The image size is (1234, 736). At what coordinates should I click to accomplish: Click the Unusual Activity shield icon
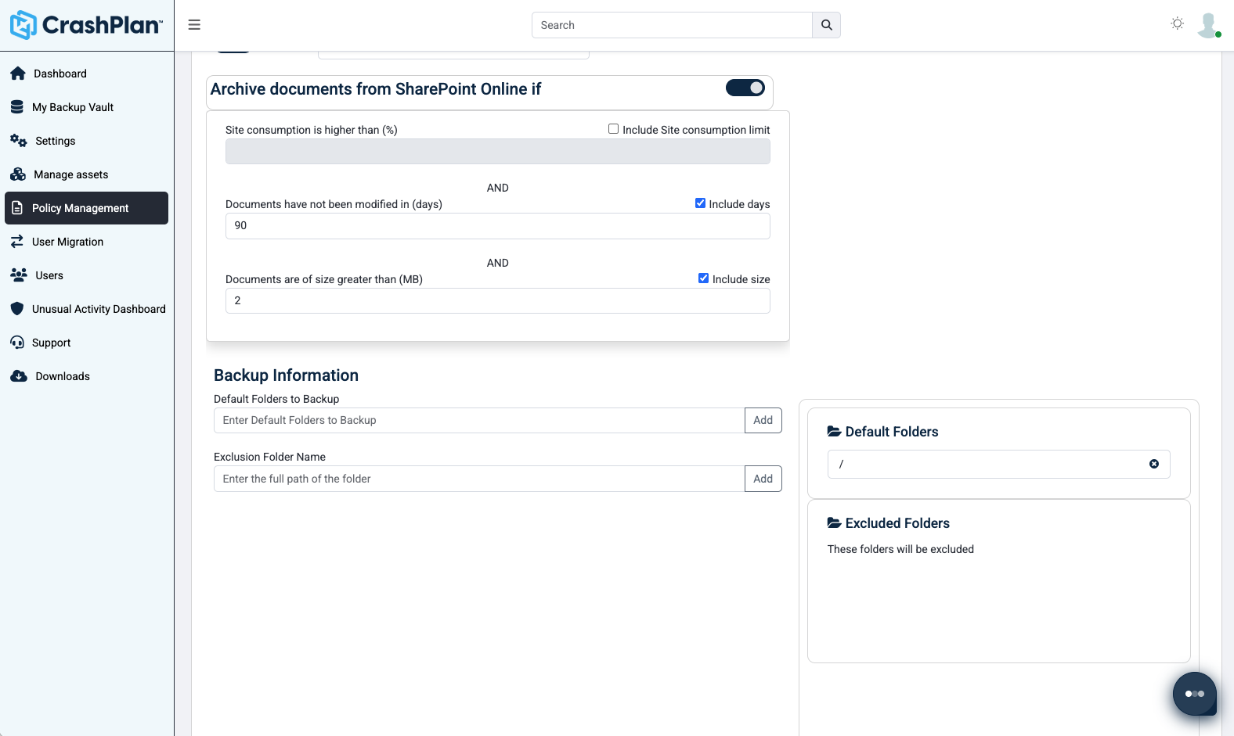17,309
